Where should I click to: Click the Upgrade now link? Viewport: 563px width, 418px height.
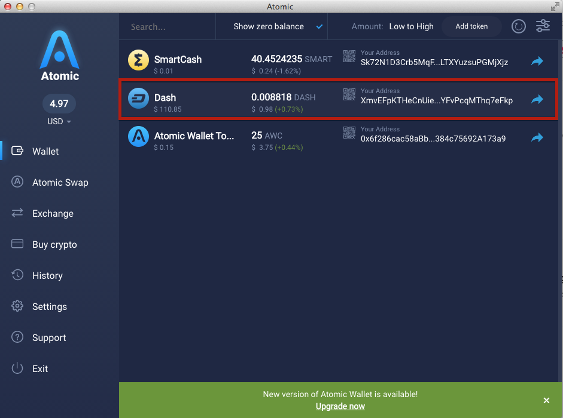pos(340,406)
